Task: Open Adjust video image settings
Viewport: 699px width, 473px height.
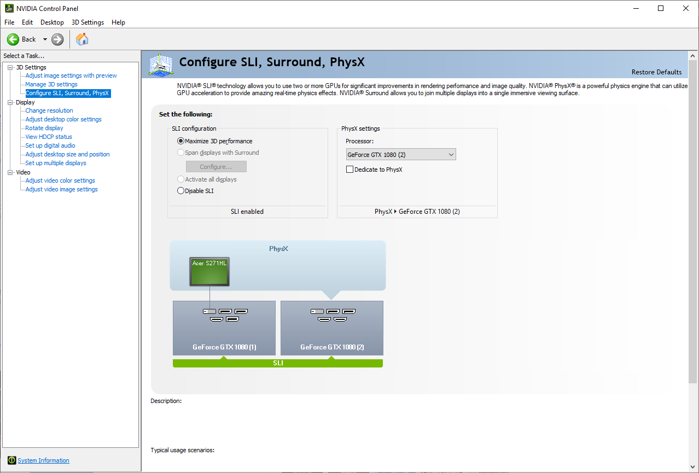Action: [62, 189]
